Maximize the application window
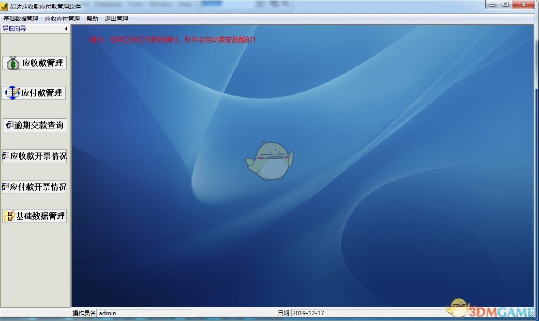Screen dimensions: 539x321 pos(505,5)
